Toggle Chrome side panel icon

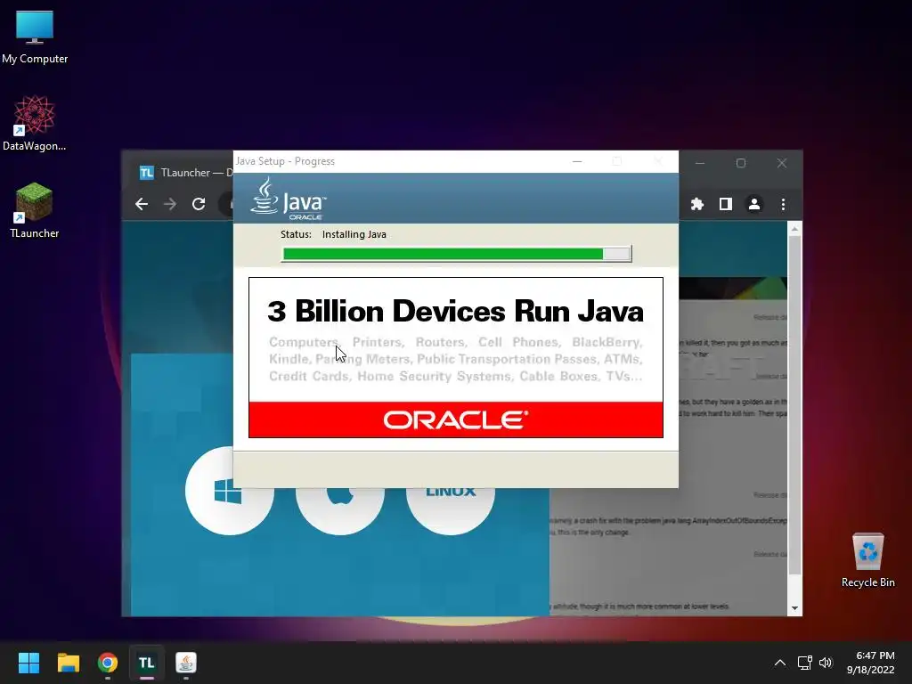[725, 204]
